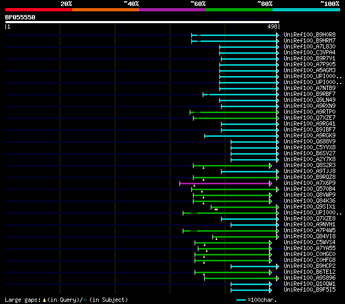Image resolution: width=345 pixels, height=304 pixels.
Task: Open hit UniRef100_B9H0R8
Action: 309,34
